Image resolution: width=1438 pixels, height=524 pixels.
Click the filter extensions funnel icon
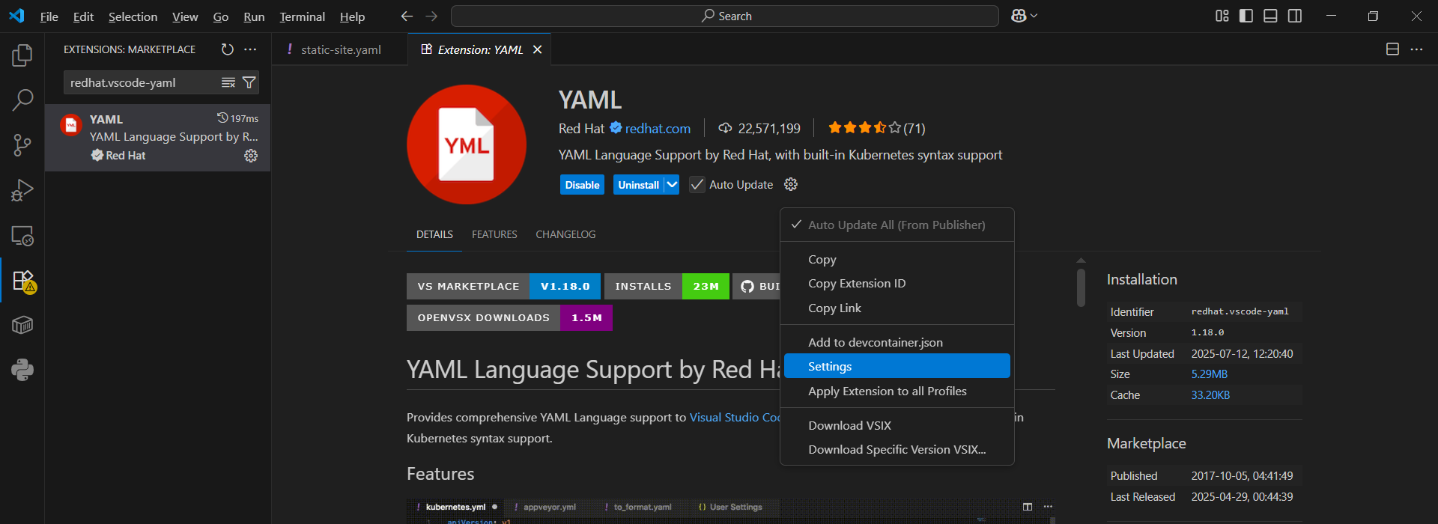tap(249, 82)
